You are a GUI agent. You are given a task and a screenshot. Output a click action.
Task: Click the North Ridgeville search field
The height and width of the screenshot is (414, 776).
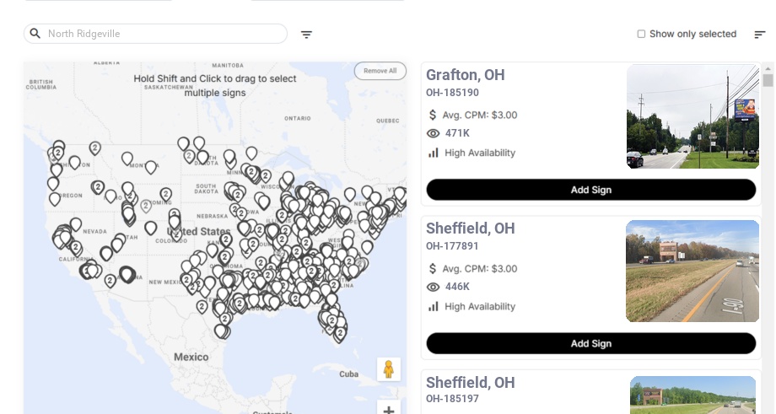[164, 34]
